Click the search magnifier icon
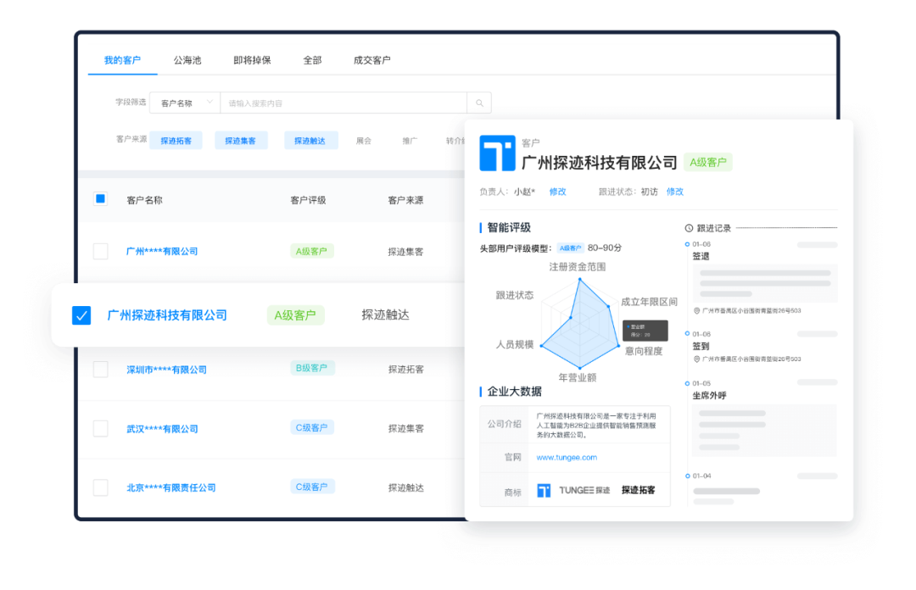This screenshot has width=916, height=590. [x=478, y=102]
